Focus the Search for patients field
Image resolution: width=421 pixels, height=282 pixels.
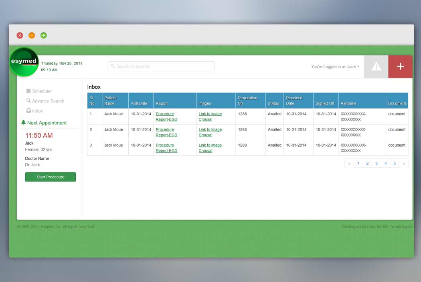(x=161, y=66)
